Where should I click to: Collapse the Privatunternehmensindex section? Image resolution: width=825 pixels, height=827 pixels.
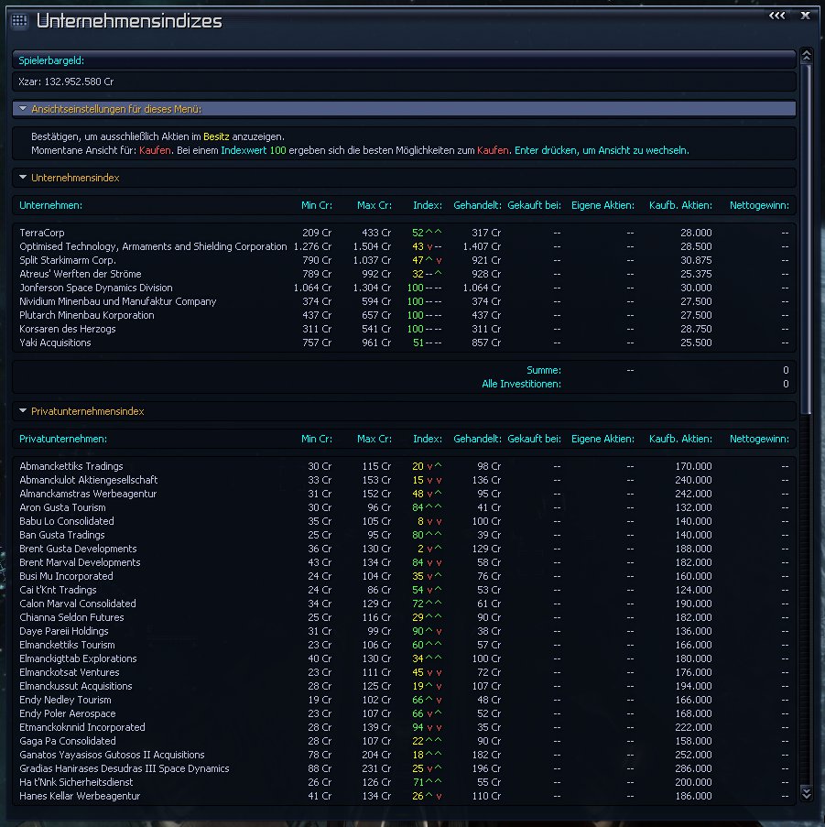(23, 411)
